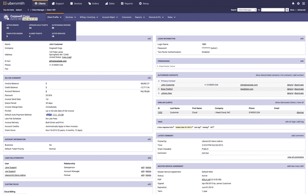
Task: Add a new user relationship
Action: click(x=149, y=158)
